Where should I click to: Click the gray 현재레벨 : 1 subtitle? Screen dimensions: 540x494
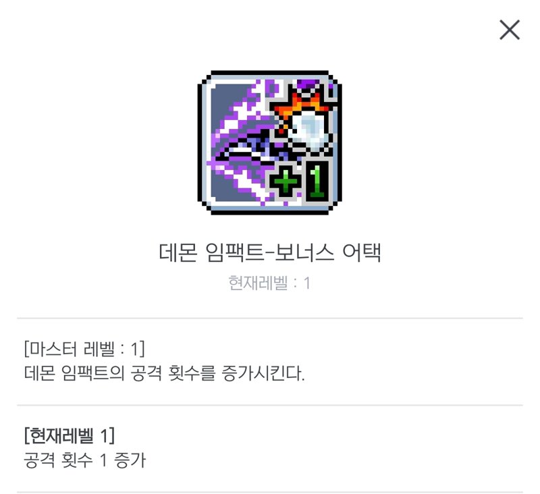pyautogui.click(x=269, y=283)
